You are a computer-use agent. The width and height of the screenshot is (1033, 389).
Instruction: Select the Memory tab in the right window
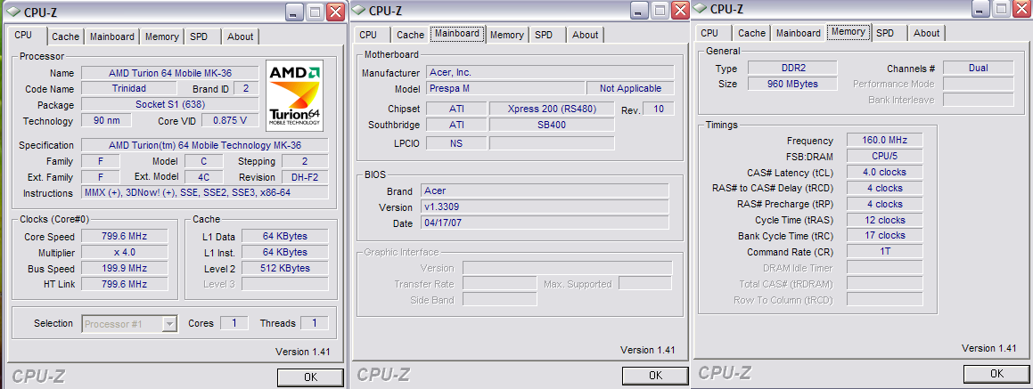(x=849, y=31)
